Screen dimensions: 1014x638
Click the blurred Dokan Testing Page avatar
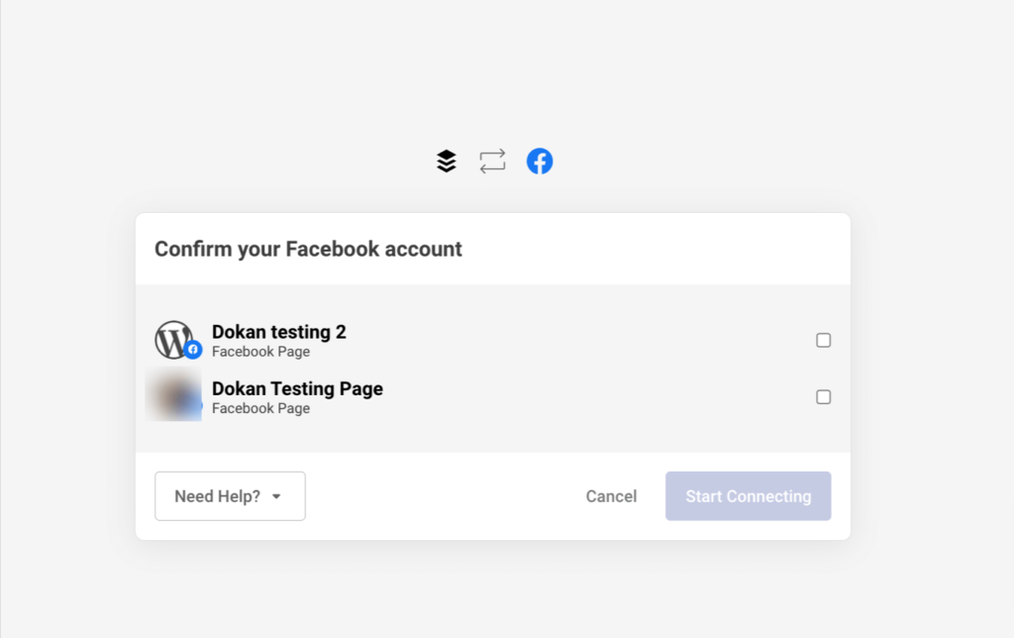click(173, 395)
